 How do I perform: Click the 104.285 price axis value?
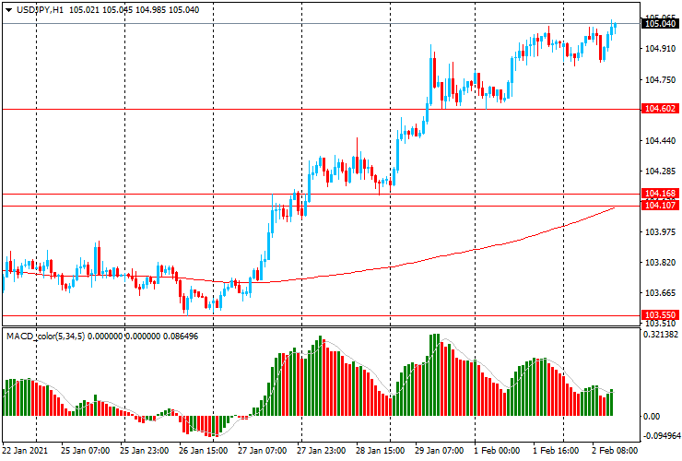(x=660, y=171)
